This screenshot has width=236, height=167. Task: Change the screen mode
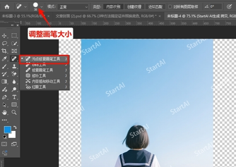pos(14,144)
